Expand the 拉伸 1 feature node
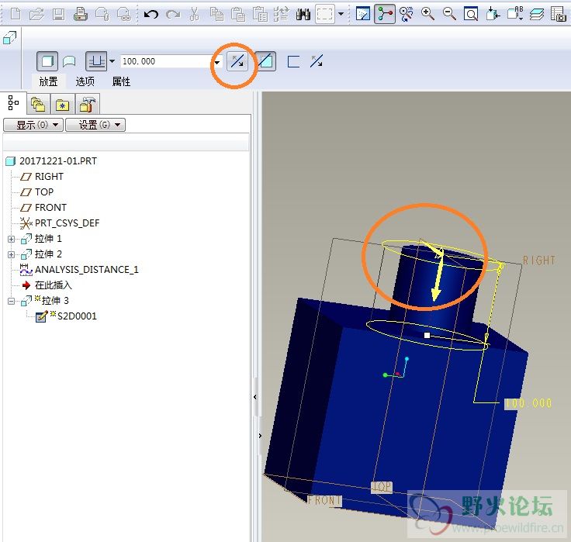The height and width of the screenshot is (542, 571). point(12,239)
